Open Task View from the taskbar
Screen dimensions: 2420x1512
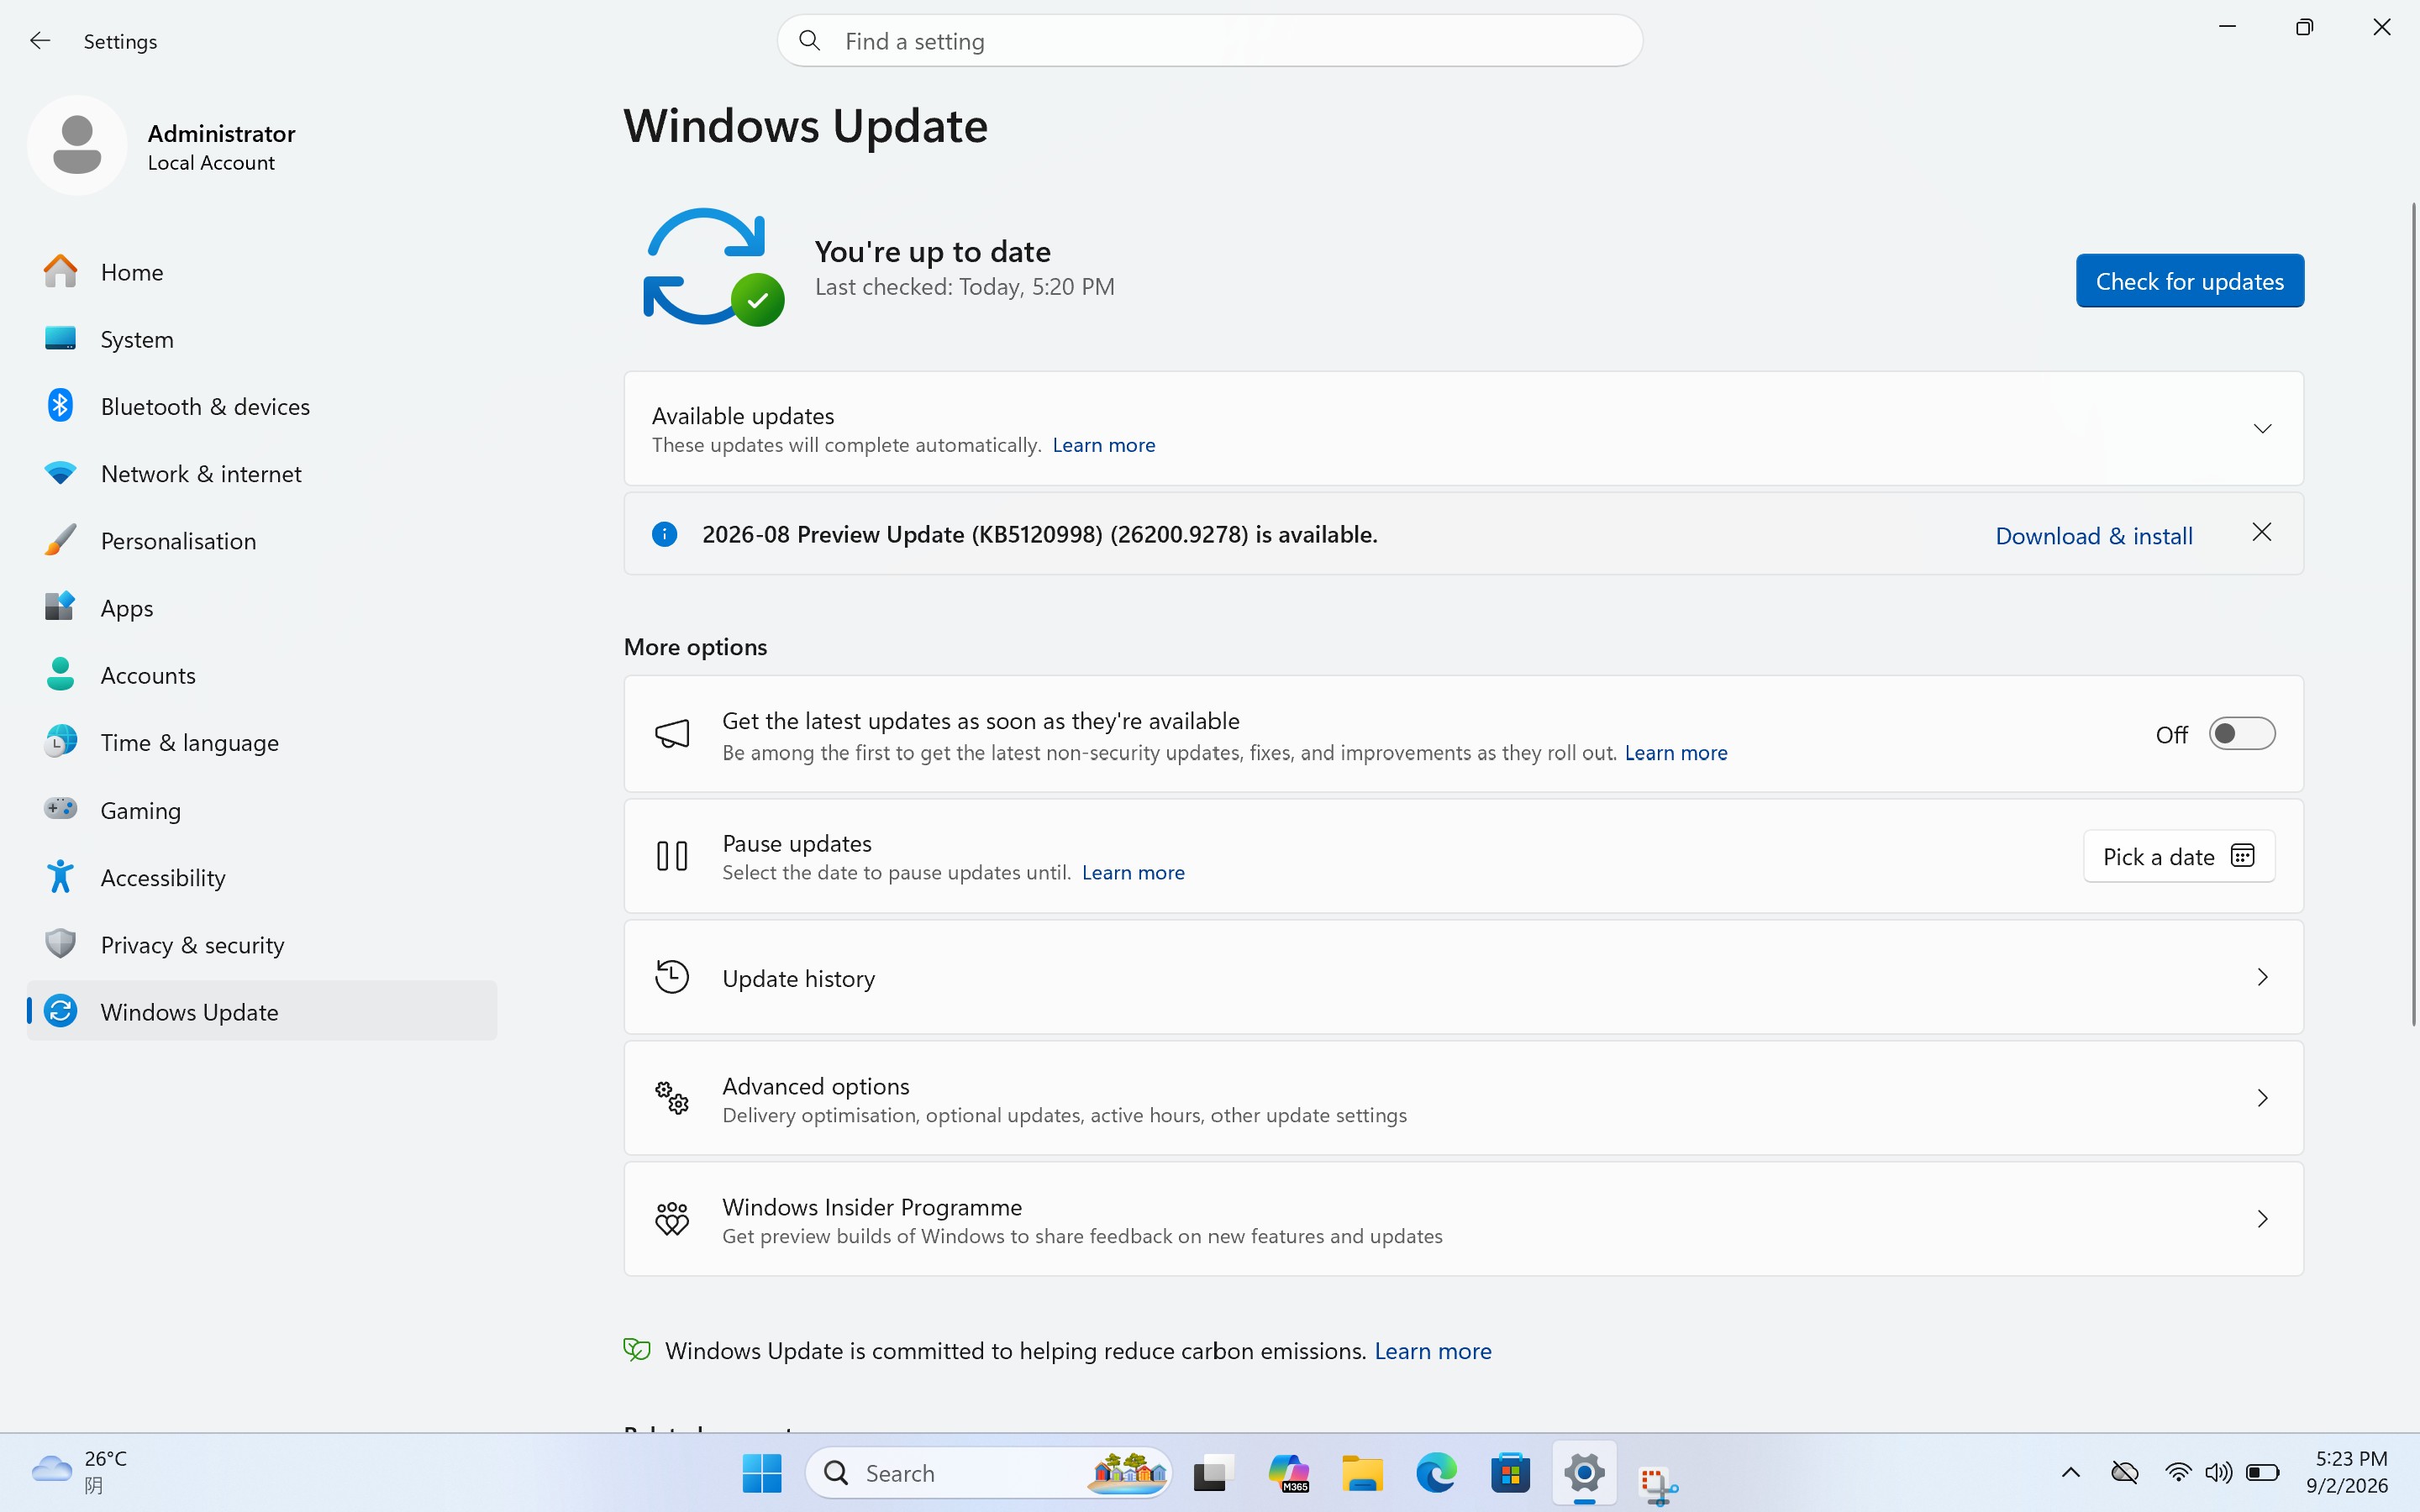(1213, 1473)
